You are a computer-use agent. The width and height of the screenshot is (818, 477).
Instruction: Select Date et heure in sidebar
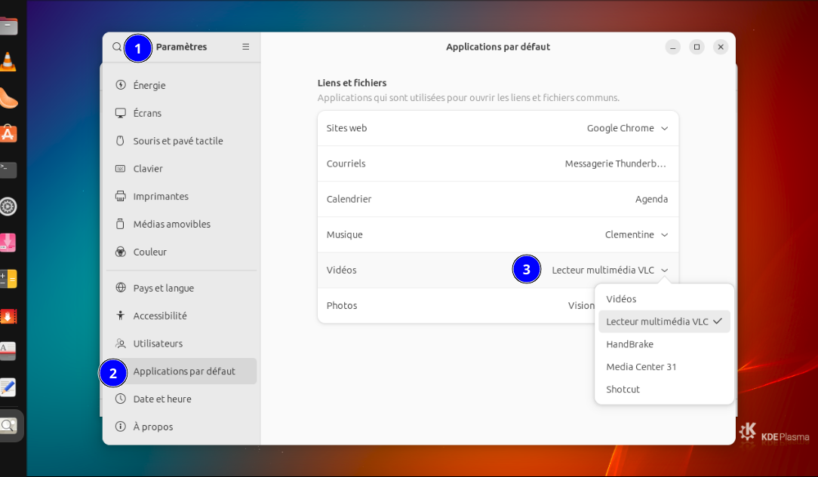(182, 399)
